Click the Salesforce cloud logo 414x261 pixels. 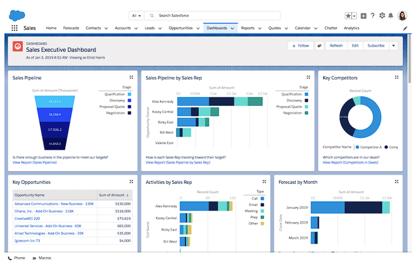pos(17,15)
